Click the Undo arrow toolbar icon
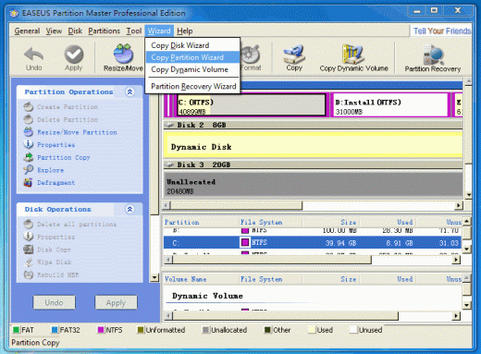 click(33, 55)
